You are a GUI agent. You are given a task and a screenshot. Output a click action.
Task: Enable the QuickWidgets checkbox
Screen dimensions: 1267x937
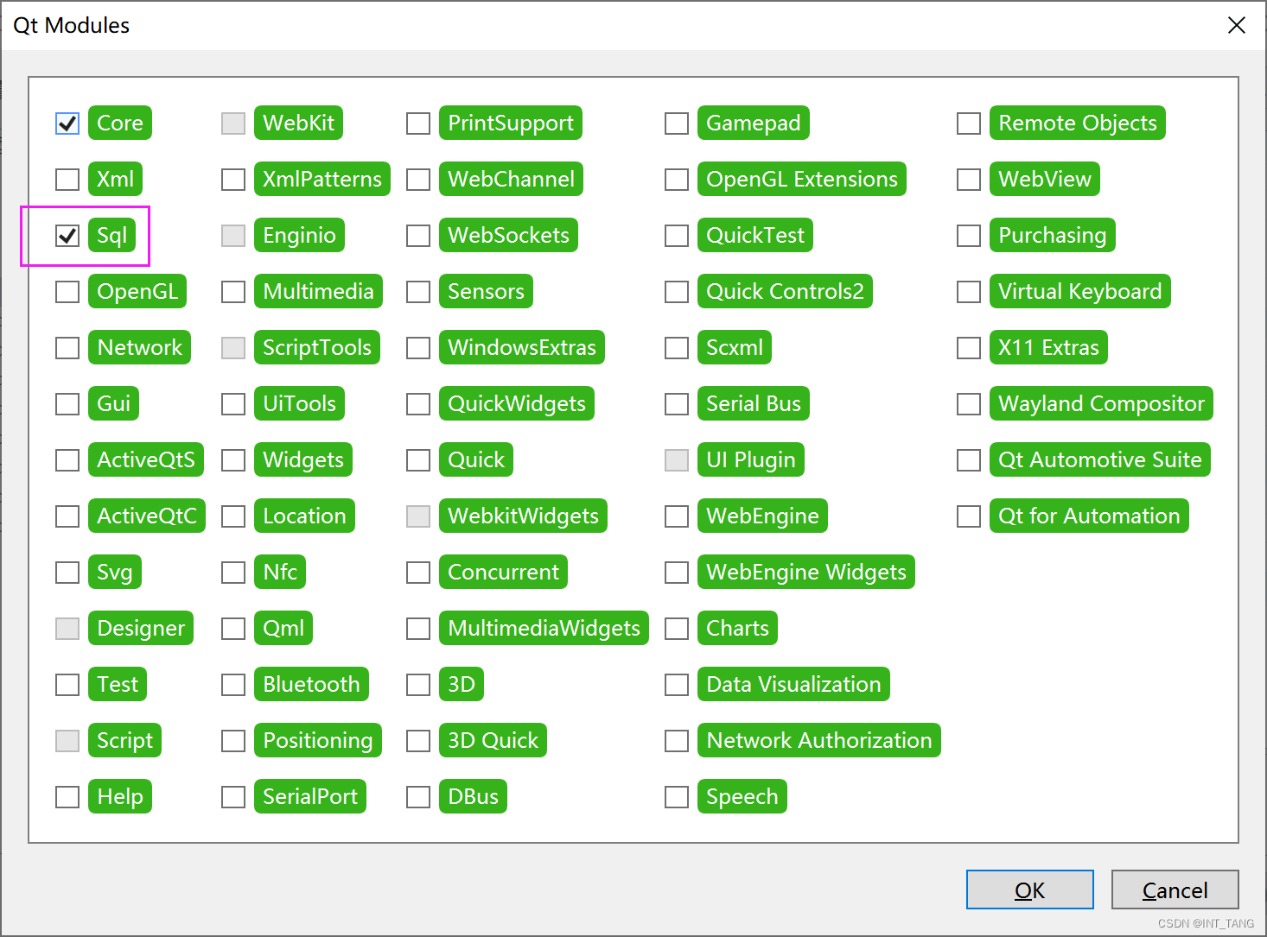point(418,404)
